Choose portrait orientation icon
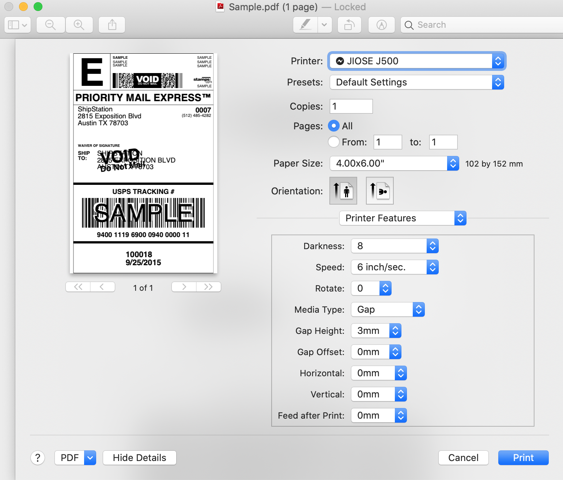The height and width of the screenshot is (480, 563). pyautogui.click(x=343, y=191)
